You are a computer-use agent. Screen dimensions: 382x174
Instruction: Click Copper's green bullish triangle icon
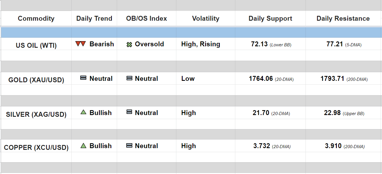coord(83,146)
